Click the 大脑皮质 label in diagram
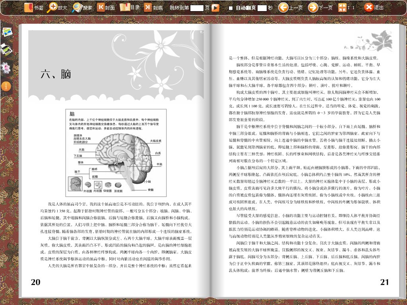407x305 pixels. [x=156, y=141]
